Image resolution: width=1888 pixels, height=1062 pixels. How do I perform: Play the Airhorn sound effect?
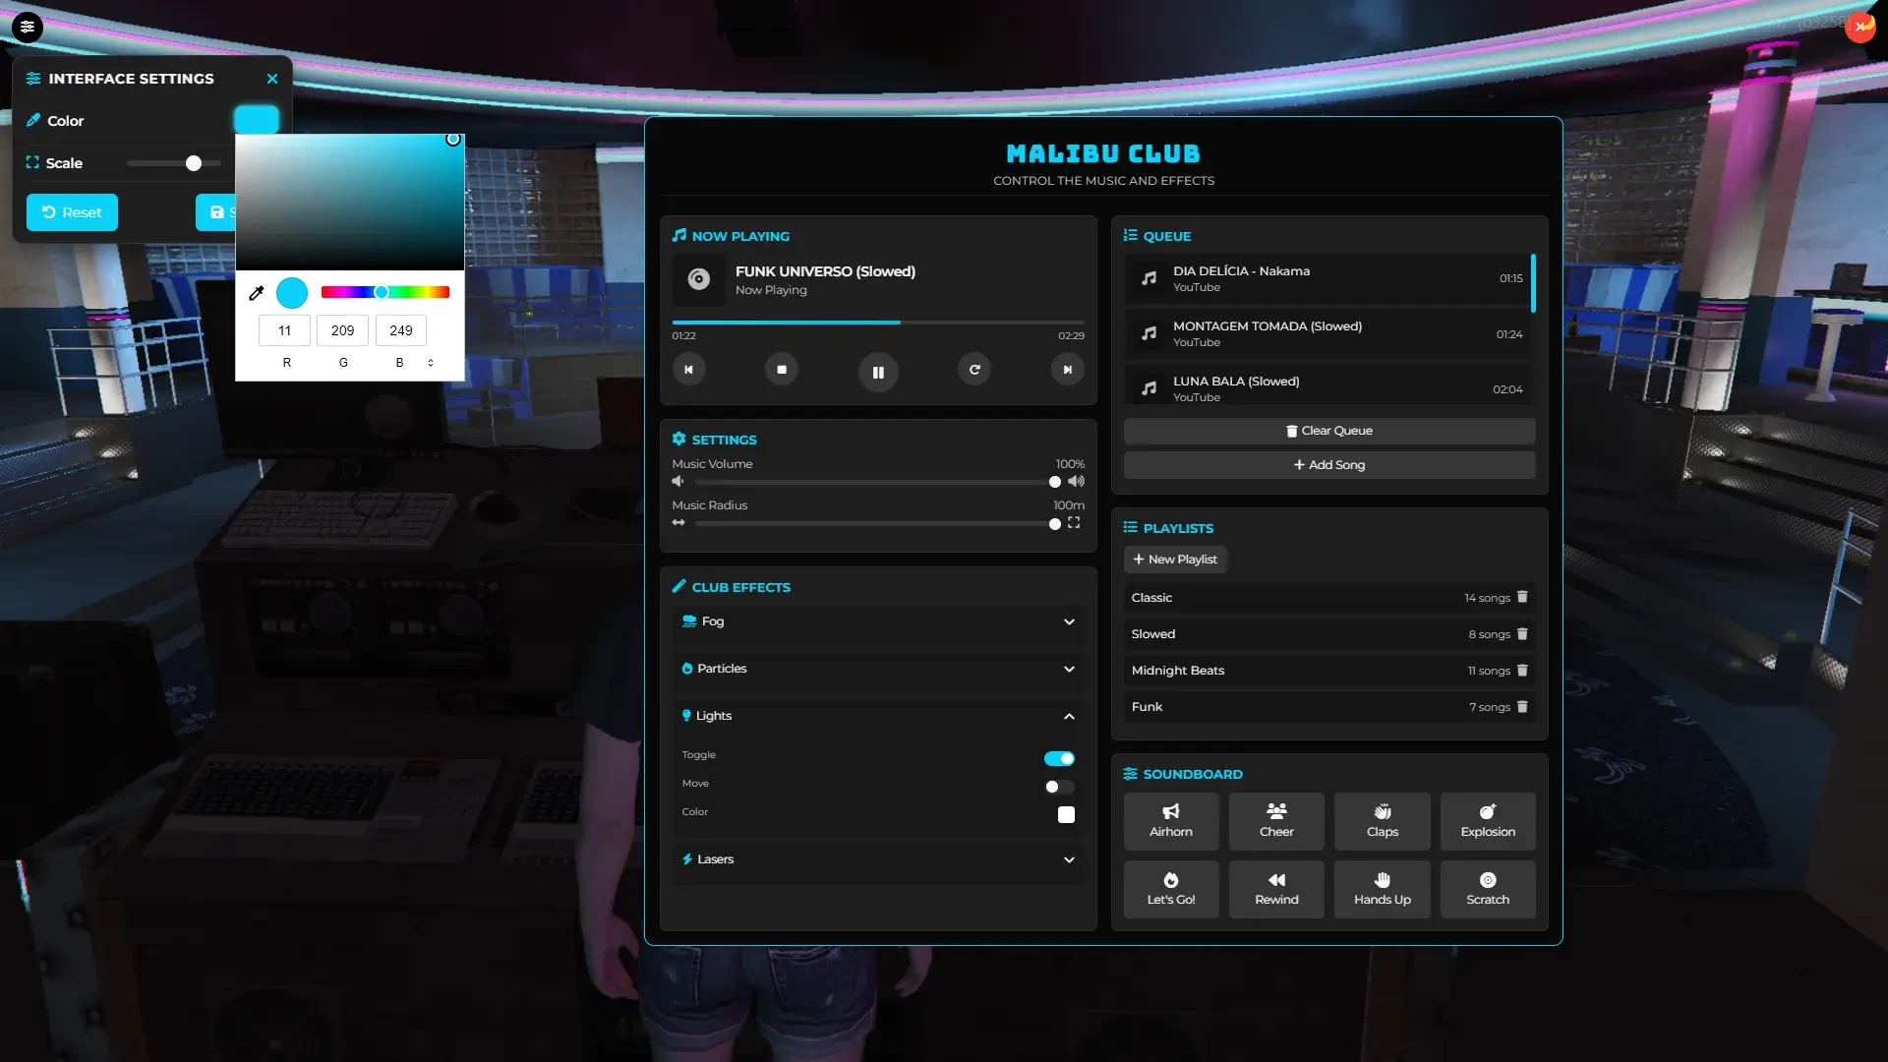(1171, 821)
